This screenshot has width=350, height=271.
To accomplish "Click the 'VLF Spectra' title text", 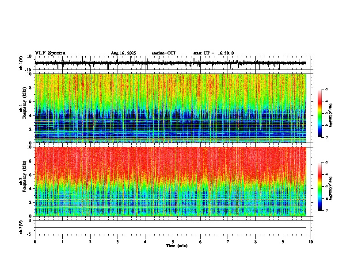I will 50,53.
